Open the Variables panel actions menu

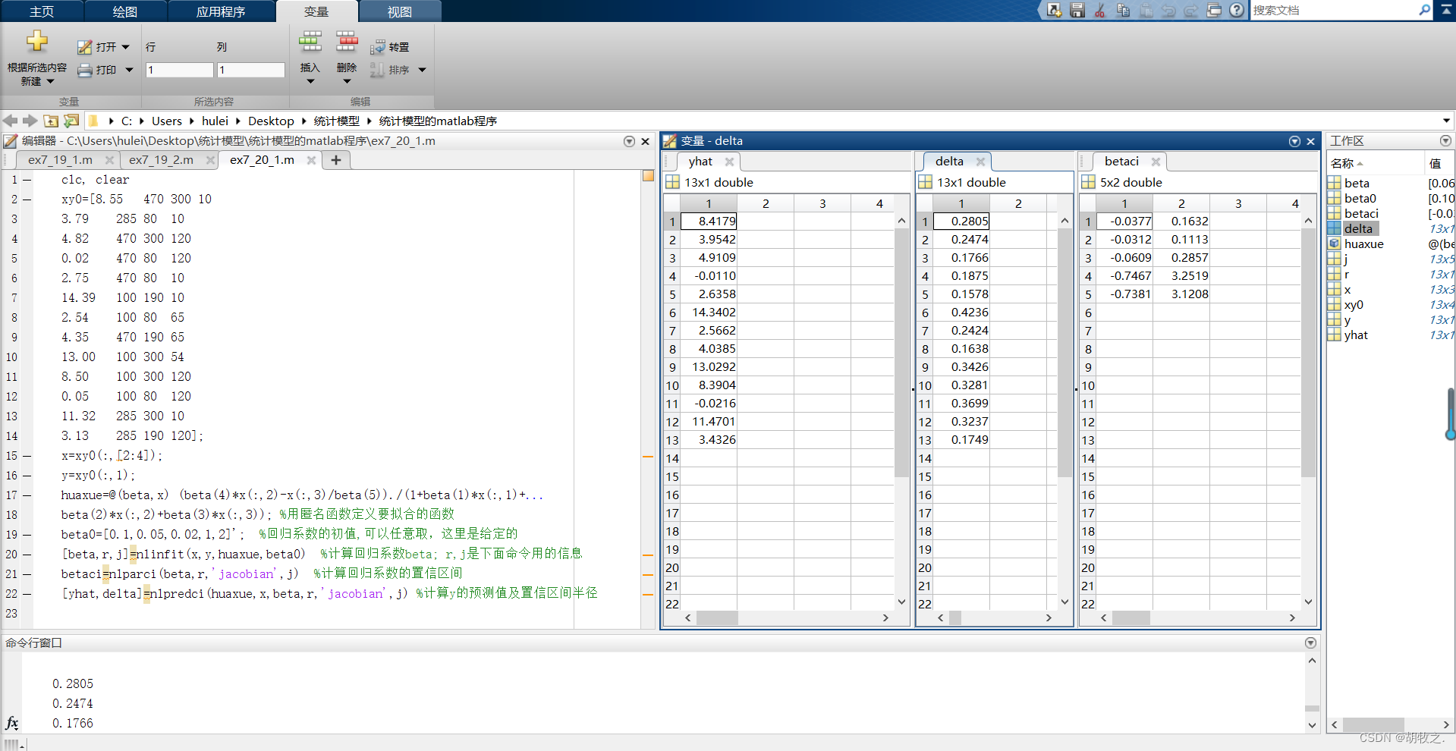click(x=1294, y=141)
